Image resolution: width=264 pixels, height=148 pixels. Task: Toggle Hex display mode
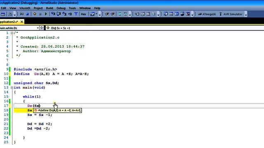click(83, 14)
